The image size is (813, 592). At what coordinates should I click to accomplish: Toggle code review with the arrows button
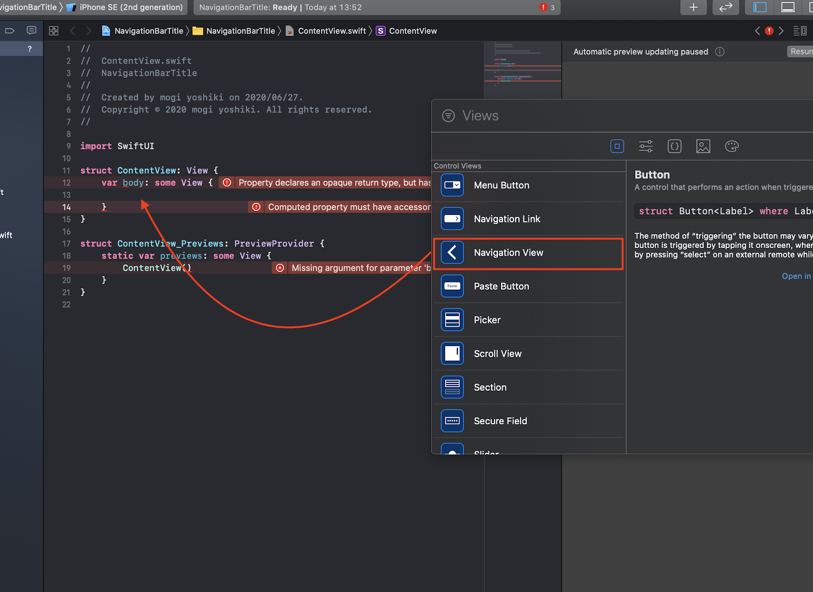coord(726,7)
